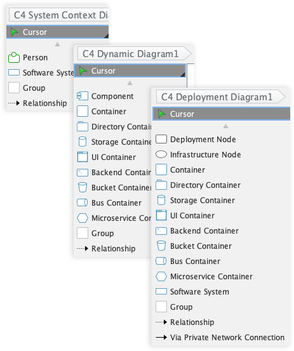294x351 pixels.
Task: Select UI Container in Deployment palette
Action: tap(185, 215)
